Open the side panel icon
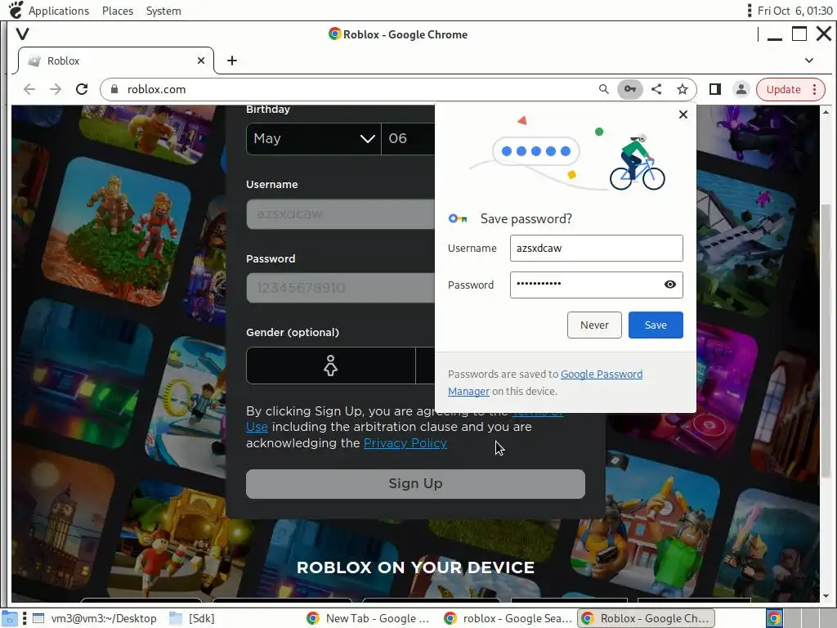This screenshot has width=837, height=628. coord(715,89)
